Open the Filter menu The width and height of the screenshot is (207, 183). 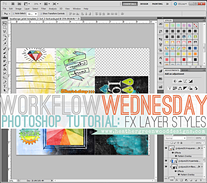point(43,9)
